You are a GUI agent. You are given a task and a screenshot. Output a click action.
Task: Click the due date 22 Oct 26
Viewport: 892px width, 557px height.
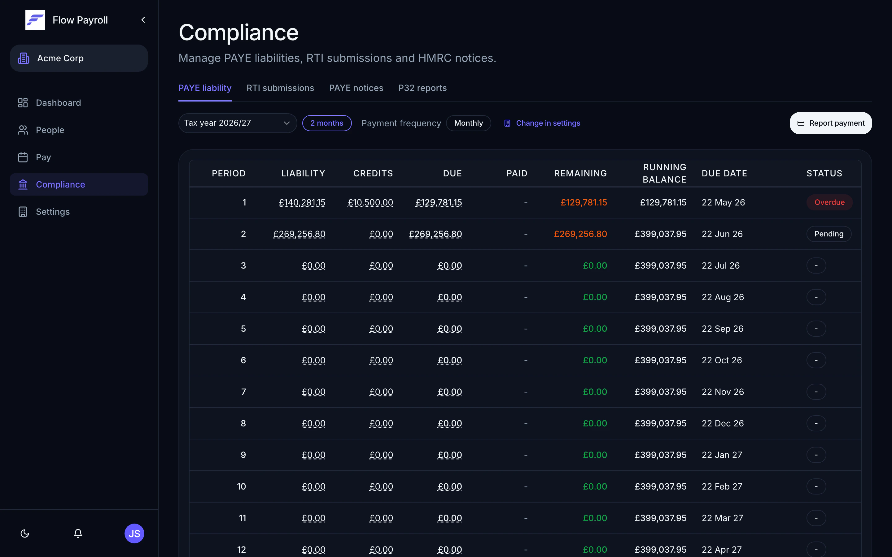coord(722,360)
